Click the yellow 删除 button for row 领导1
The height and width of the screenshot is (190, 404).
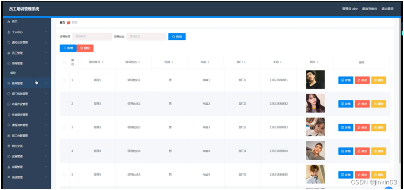[378, 80]
